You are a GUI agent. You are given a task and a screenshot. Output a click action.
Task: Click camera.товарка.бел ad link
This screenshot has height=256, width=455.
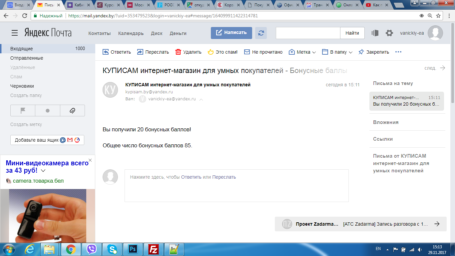[x=38, y=181]
